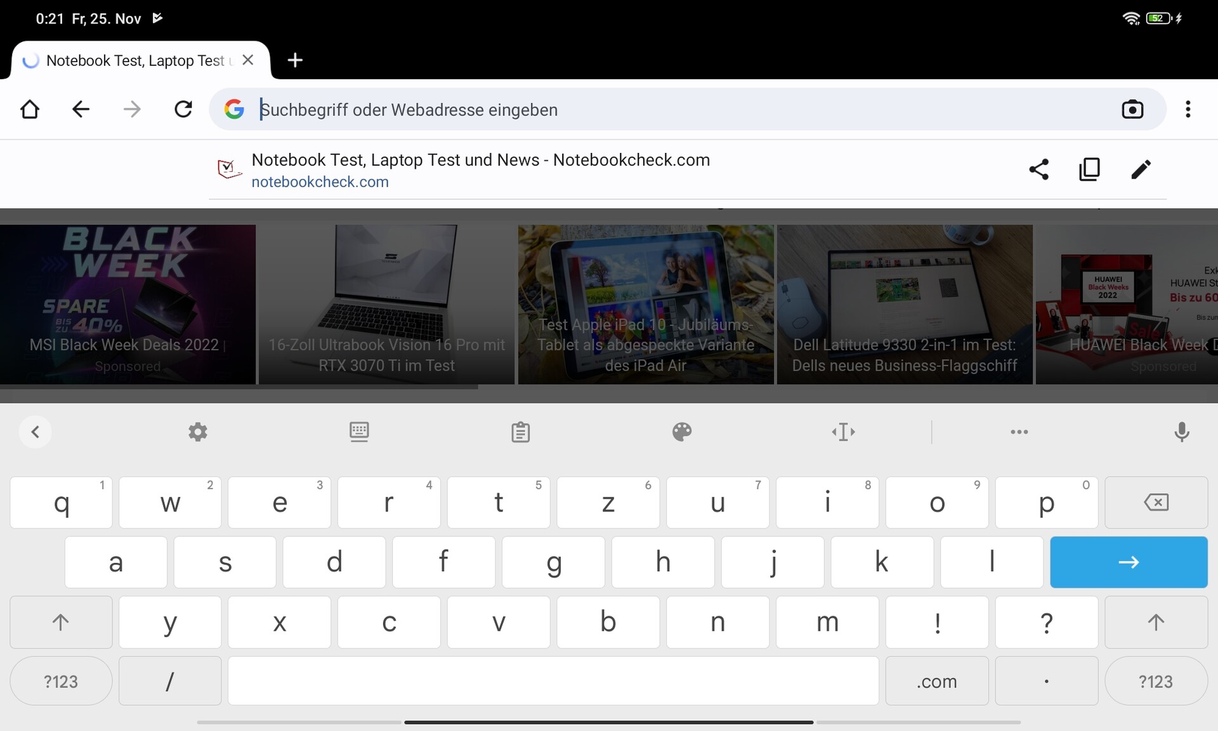Viewport: 1218px width, 731px height.
Task: Toggle right Shift key on keyboard
Action: 1155,622
